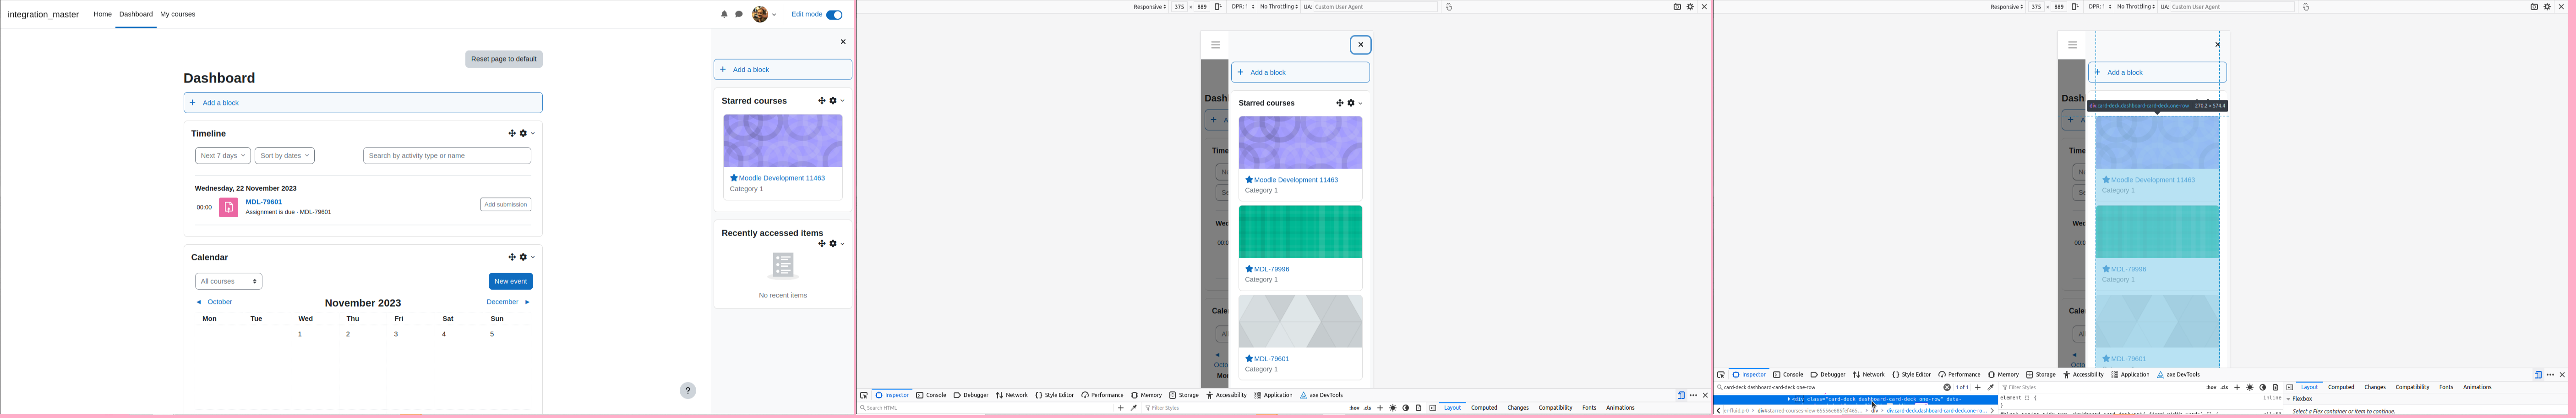
Task: Select Console tab in middle DevTools
Action: [x=931, y=396]
